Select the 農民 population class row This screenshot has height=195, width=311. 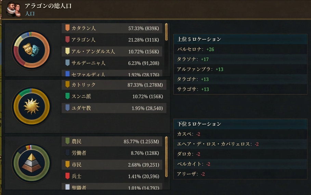tap(113, 141)
